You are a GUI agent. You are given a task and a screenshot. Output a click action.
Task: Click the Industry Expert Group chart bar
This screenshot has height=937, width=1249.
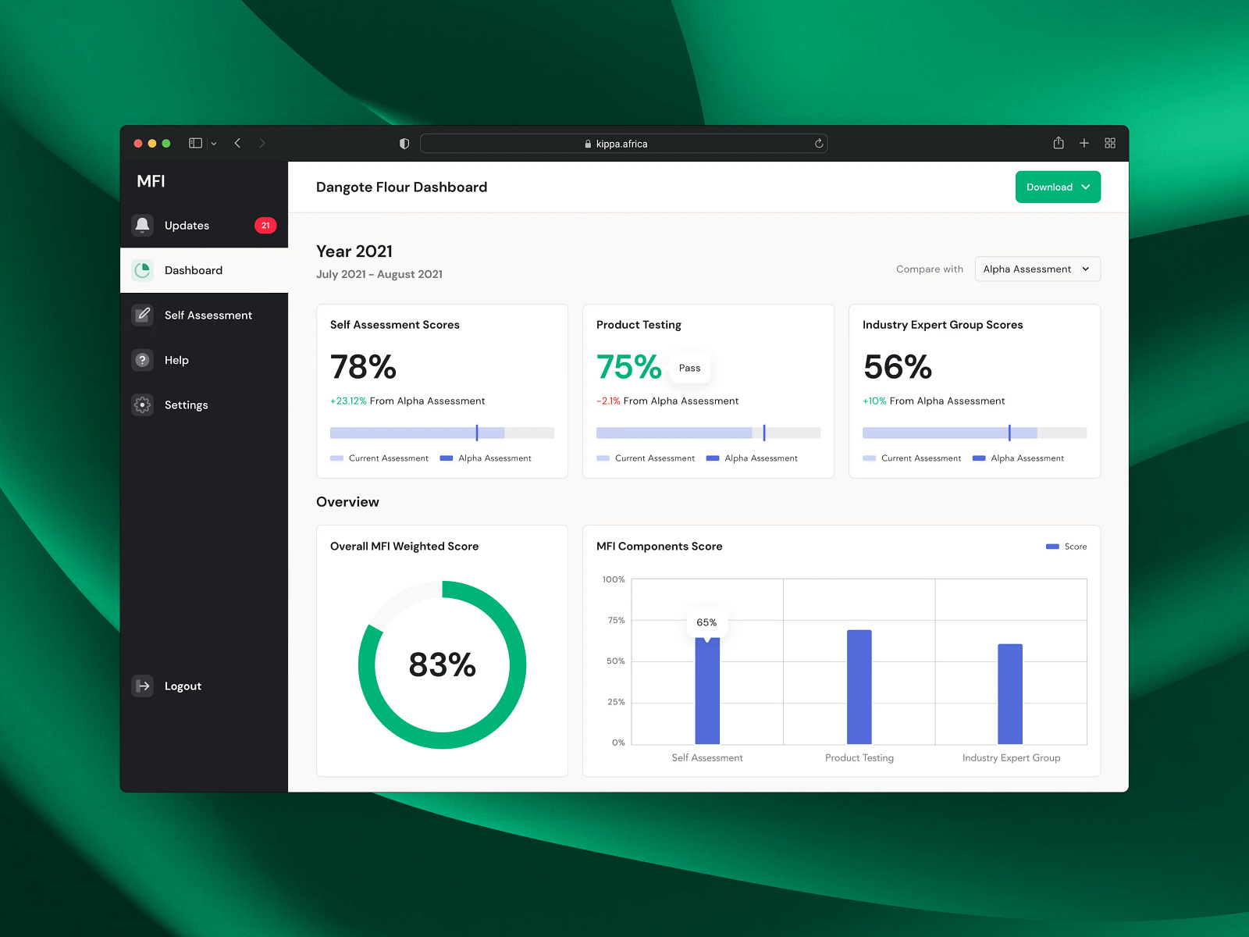(x=1010, y=694)
